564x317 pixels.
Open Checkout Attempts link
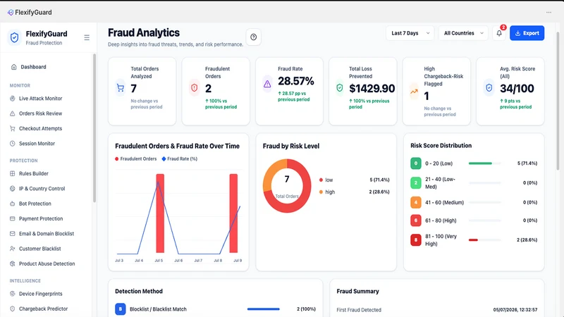pos(40,129)
